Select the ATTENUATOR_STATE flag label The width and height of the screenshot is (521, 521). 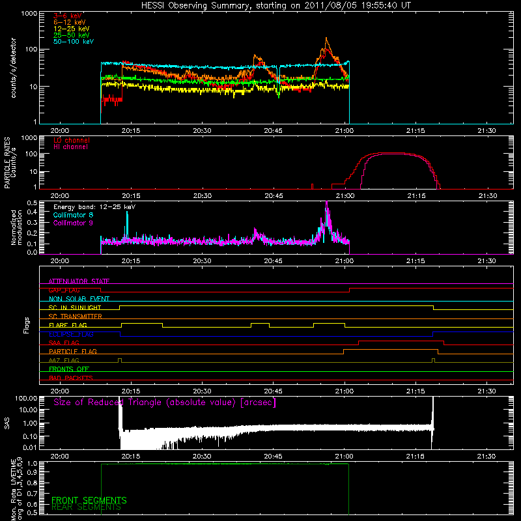(x=79, y=281)
